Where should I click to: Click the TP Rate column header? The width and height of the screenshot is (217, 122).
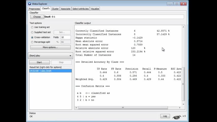102,69
